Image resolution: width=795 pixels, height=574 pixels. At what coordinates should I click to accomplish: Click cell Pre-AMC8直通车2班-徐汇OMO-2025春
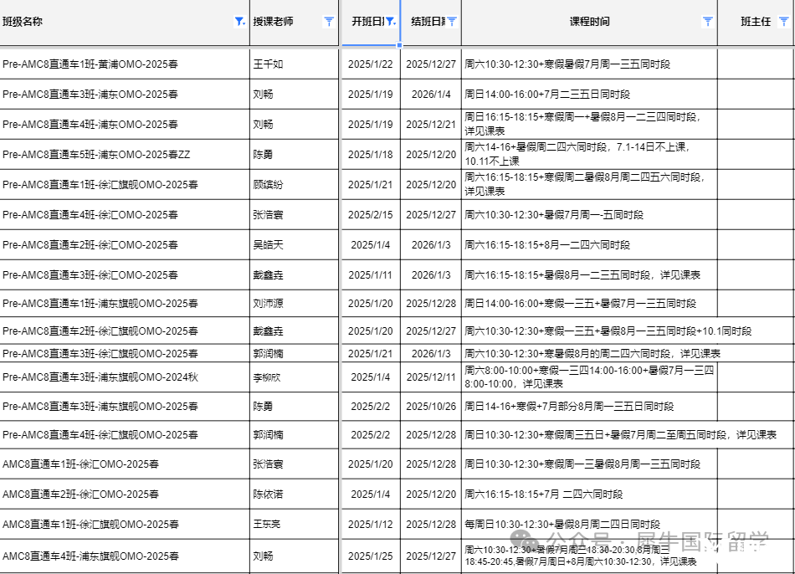(x=124, y=245)
